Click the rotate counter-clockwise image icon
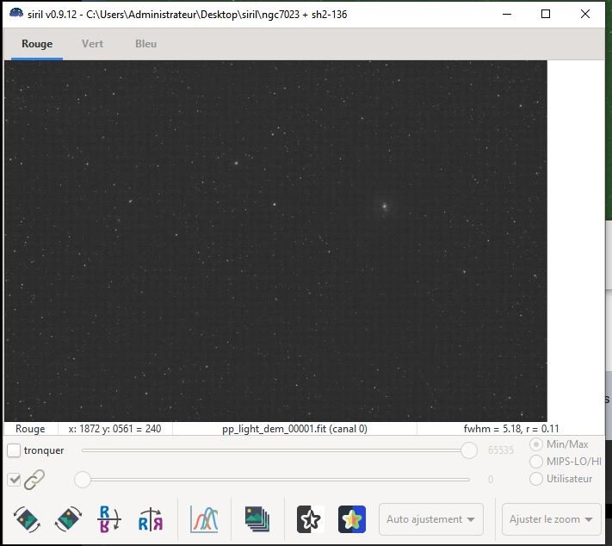 27,519
